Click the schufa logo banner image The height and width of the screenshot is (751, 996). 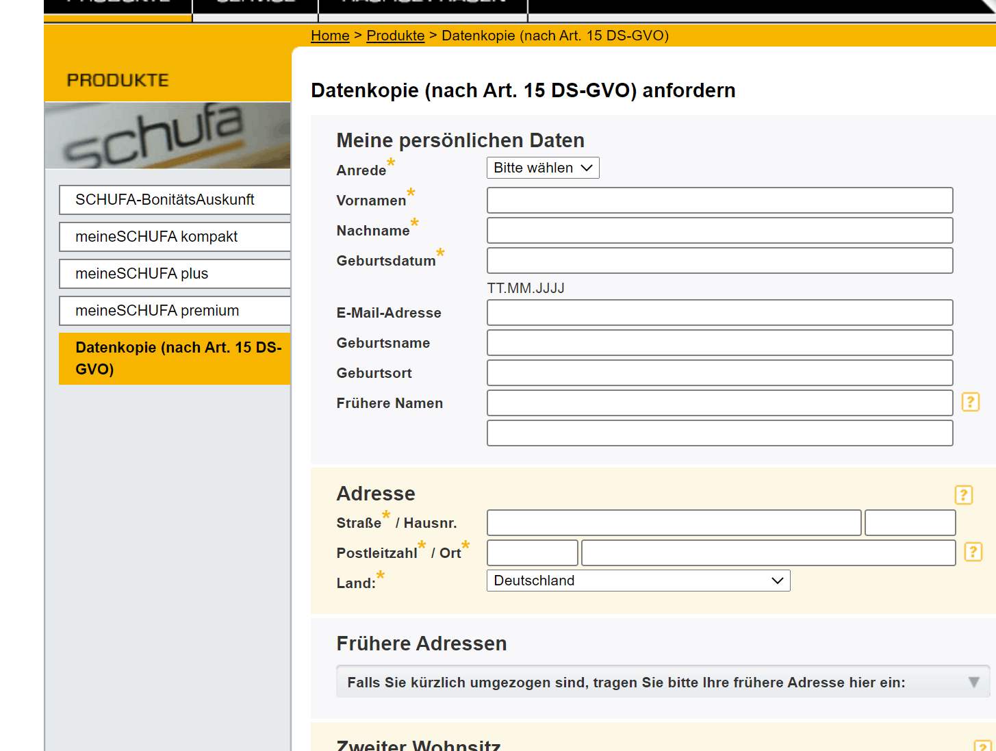point(168,136)
